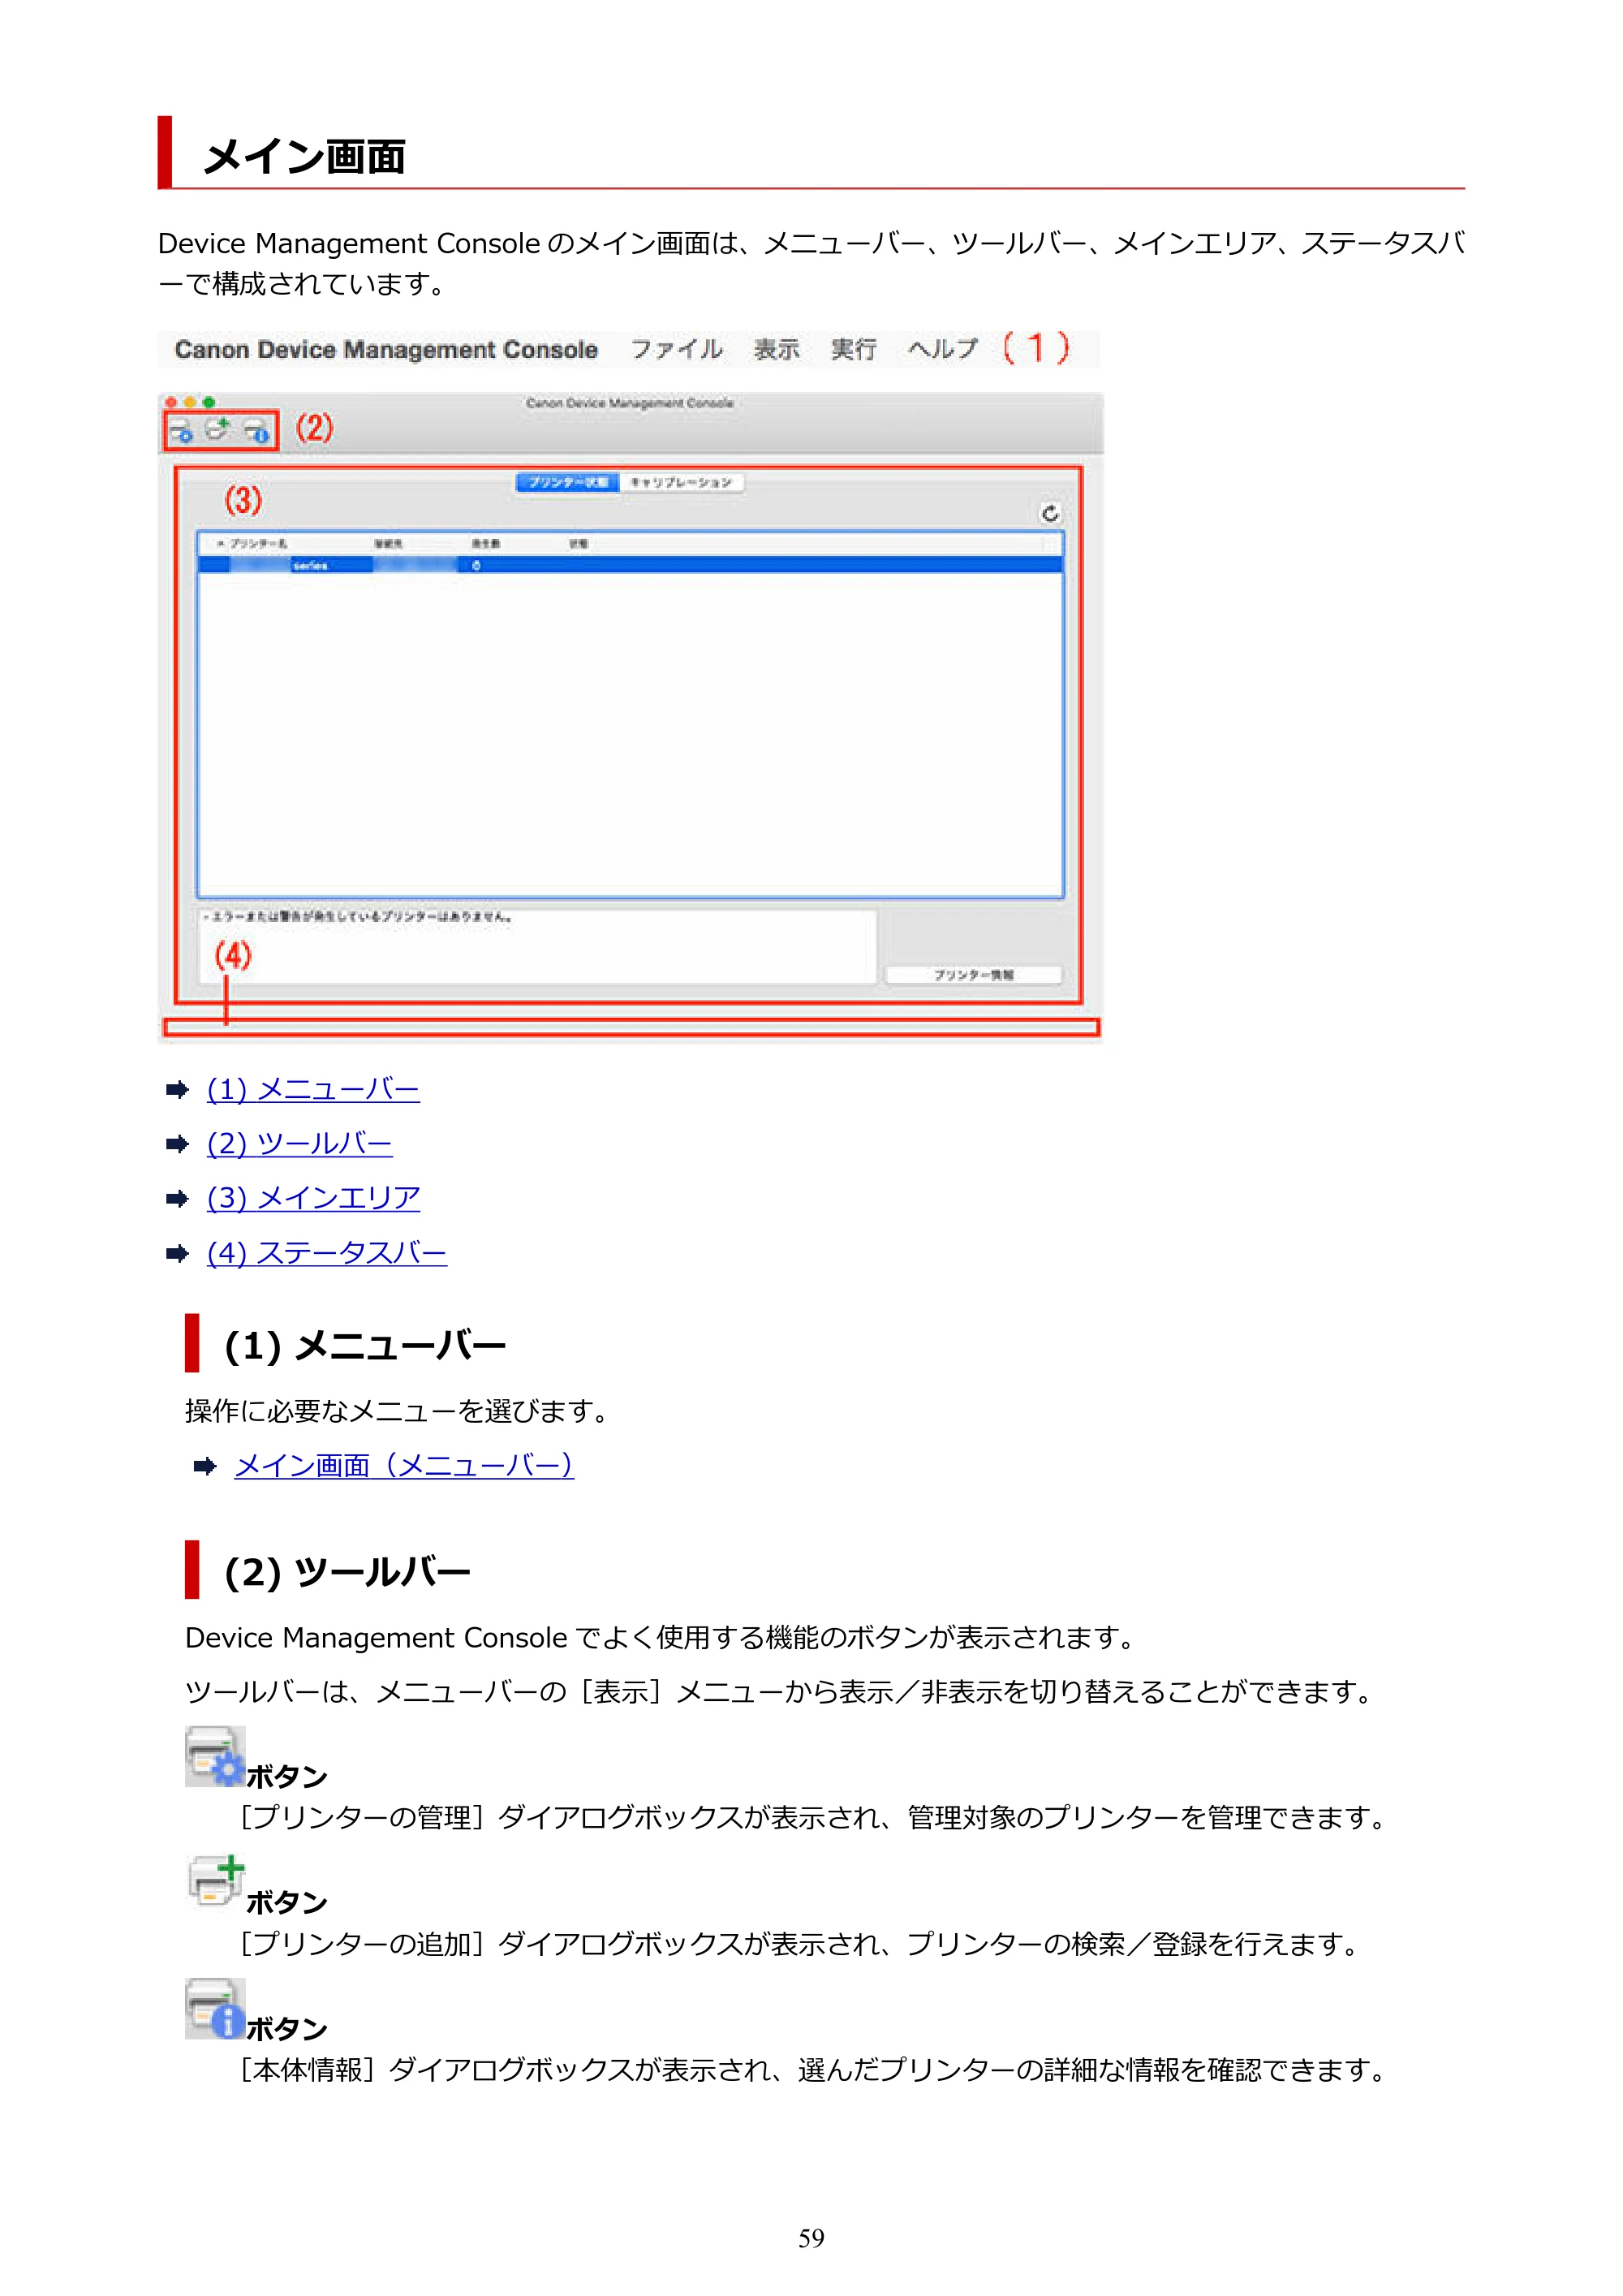Click the large printer-with-plus button image
This screenshot has height=2296, width=1623.
click(215, 1881)
